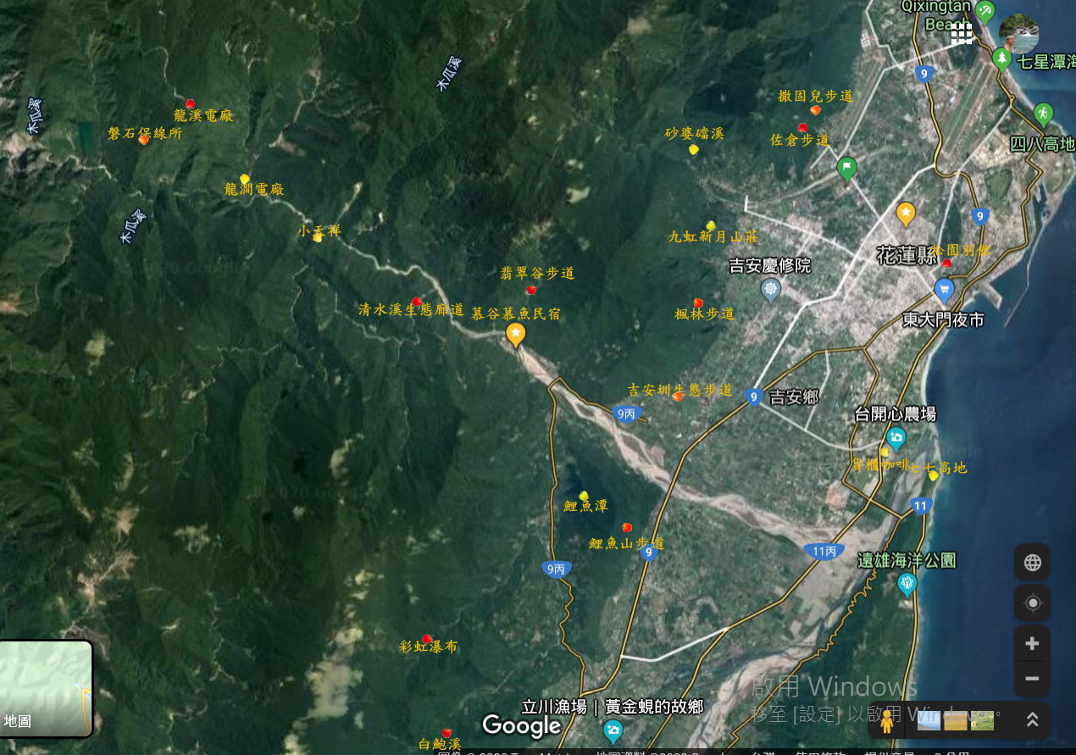Screen dimensions: 1076x755
Task: Switch to map layer via 地圖 tile
Action: tap(46, 688)
